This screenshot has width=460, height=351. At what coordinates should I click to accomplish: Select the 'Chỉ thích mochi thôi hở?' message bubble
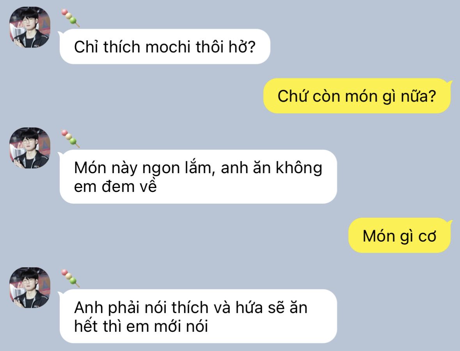click(x=165, y=47)
